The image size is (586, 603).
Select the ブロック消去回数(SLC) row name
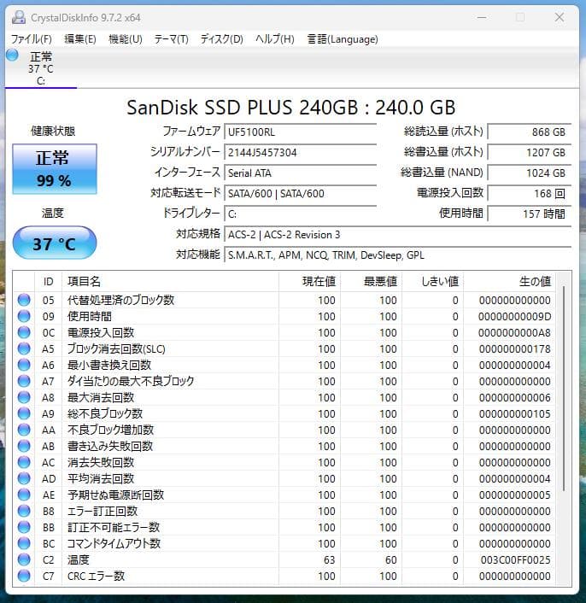[116, 348]
